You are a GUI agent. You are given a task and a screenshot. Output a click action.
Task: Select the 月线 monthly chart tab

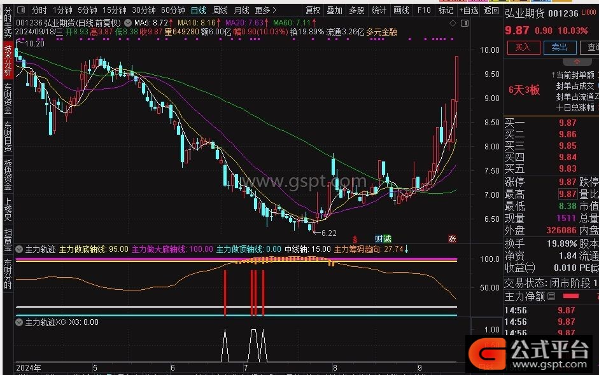click(242, 10)
